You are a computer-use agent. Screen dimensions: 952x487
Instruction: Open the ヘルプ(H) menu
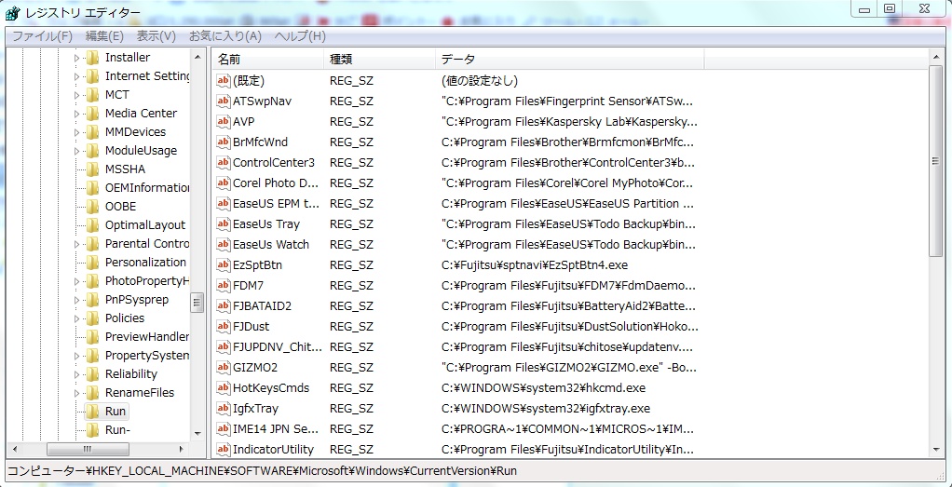point(300,35)
